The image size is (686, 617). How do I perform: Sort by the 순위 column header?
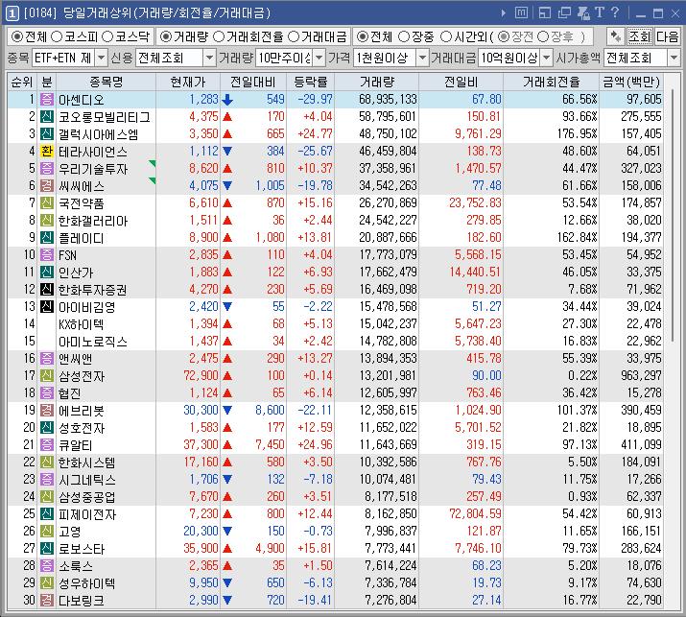point(22,82)
